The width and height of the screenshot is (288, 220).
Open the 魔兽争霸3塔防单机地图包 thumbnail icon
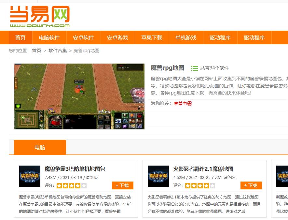point(30,176)
